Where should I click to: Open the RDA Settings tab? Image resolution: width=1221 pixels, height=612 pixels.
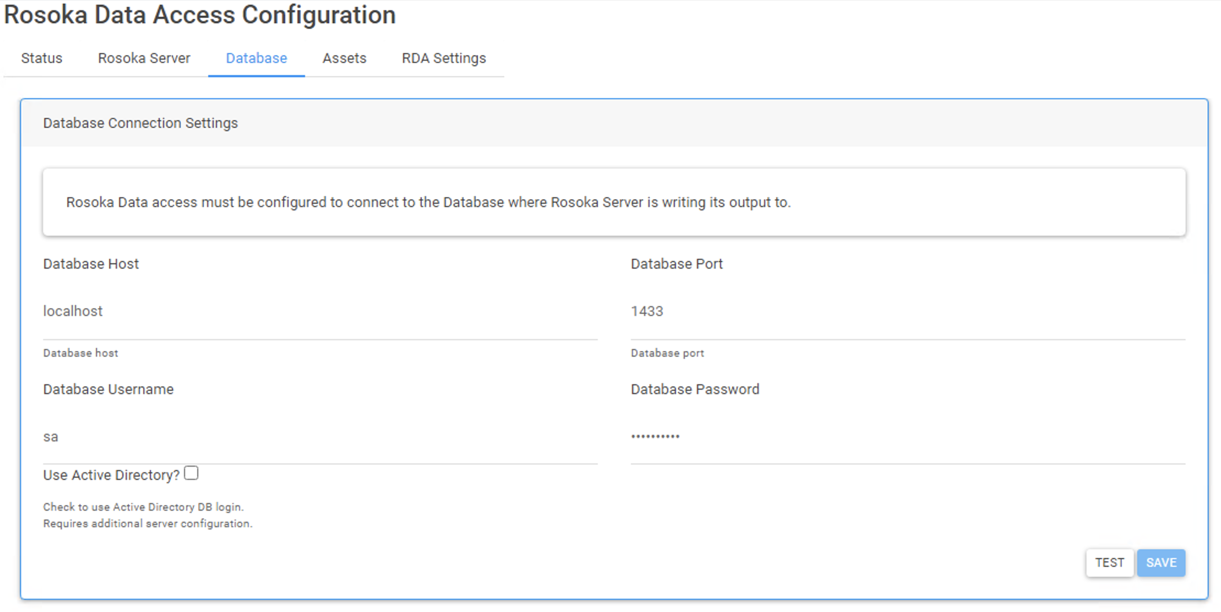pos(444,58)
